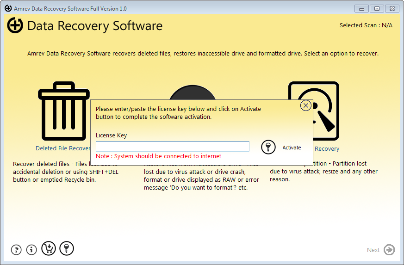
Task: Maximize the Amrev Data Recovery window
Action: pyautogui.click(x=377, y=9)
